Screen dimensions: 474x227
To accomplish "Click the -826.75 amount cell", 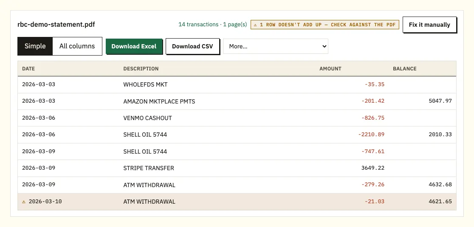I will pos(373,118).
